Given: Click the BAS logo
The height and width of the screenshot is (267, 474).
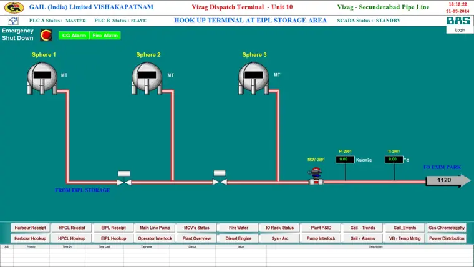Looking at the screenshot, I should (458, 21).
